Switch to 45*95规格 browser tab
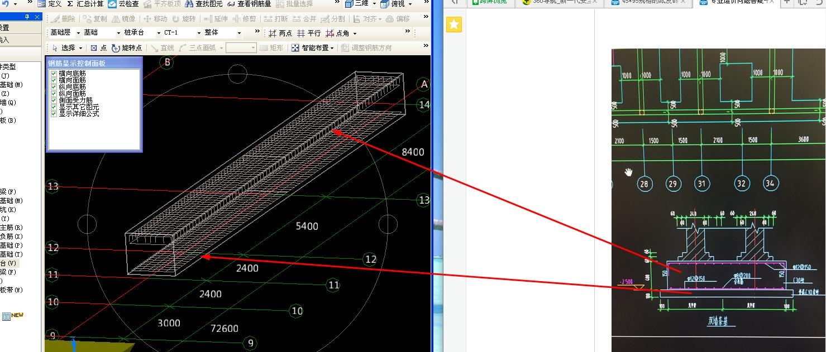826x352 pixels. (648, 2)
